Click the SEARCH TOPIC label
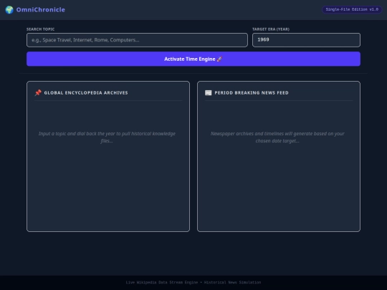387x290 pixels. [x=40, y=29]
